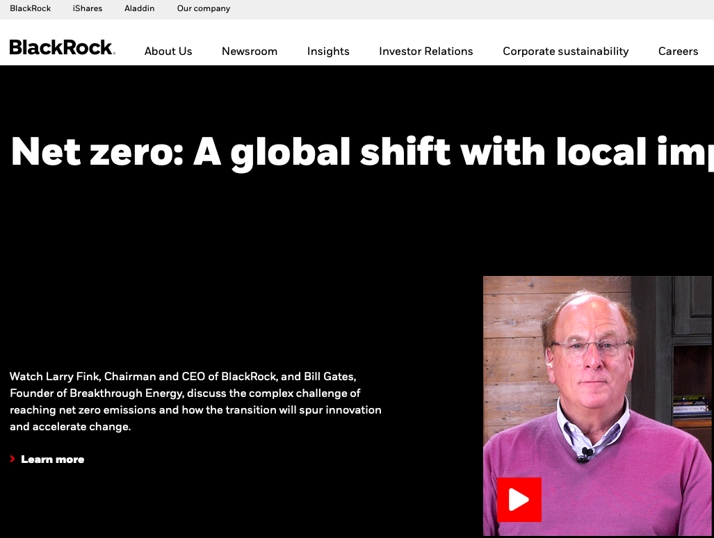Open the Corporate sustainability menu

[565, 51]
